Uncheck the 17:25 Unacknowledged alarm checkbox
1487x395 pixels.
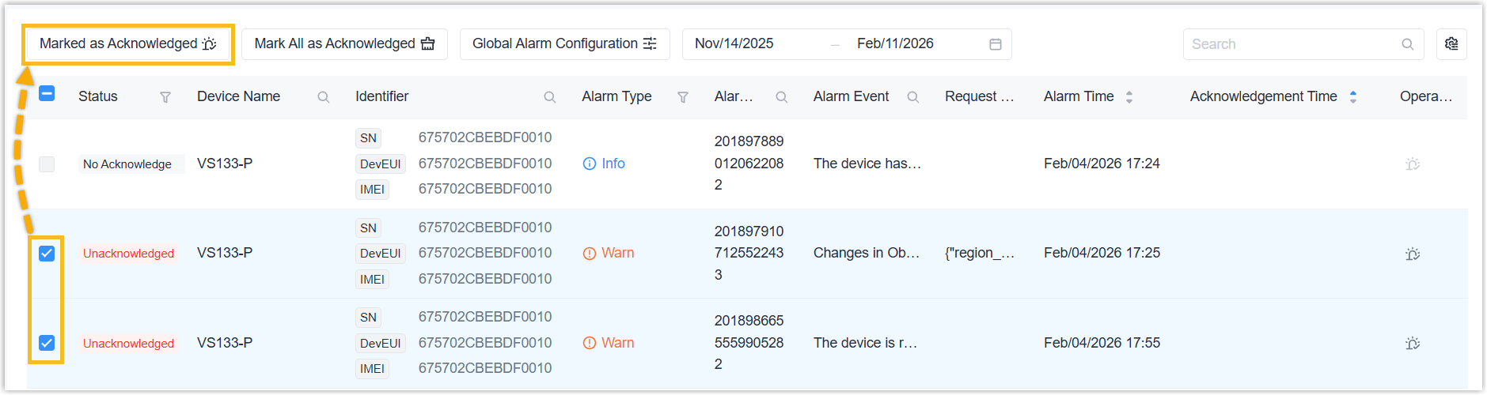(x=47, y=254)
